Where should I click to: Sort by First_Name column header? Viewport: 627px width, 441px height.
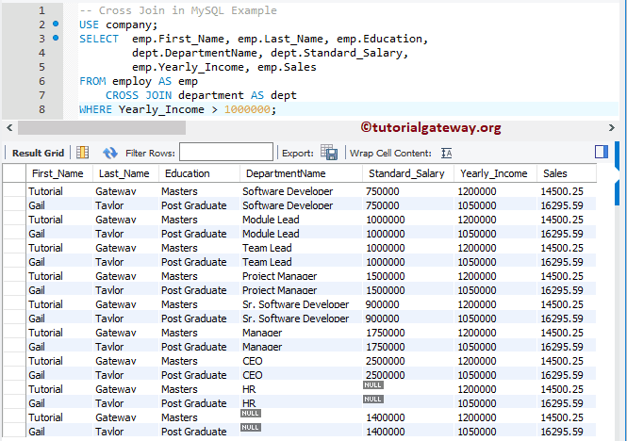(58, 173)
